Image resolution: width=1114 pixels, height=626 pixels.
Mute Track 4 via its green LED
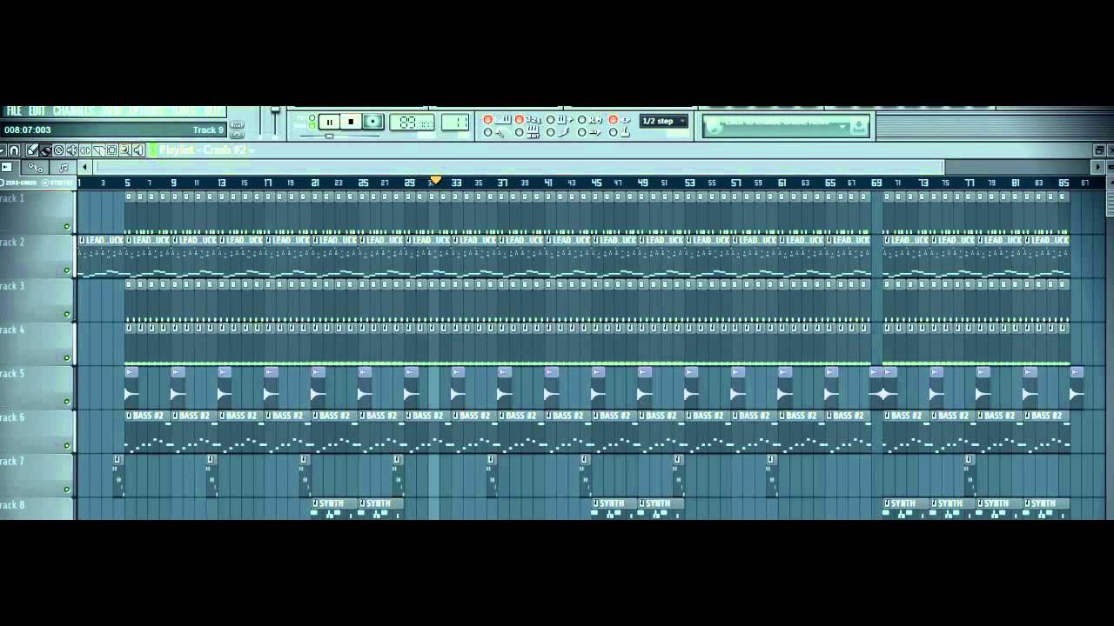click(x=67, y=357)
